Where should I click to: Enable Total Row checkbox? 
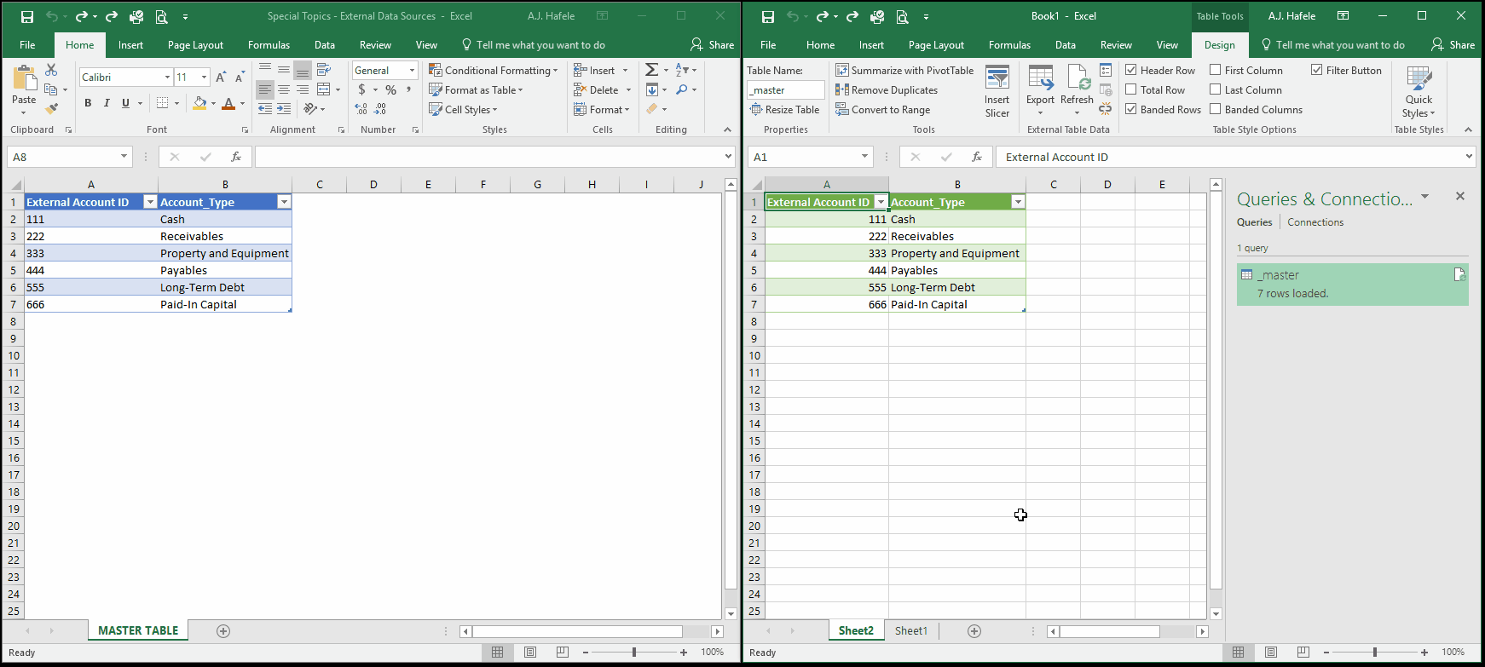click(x=1131, y=89)
